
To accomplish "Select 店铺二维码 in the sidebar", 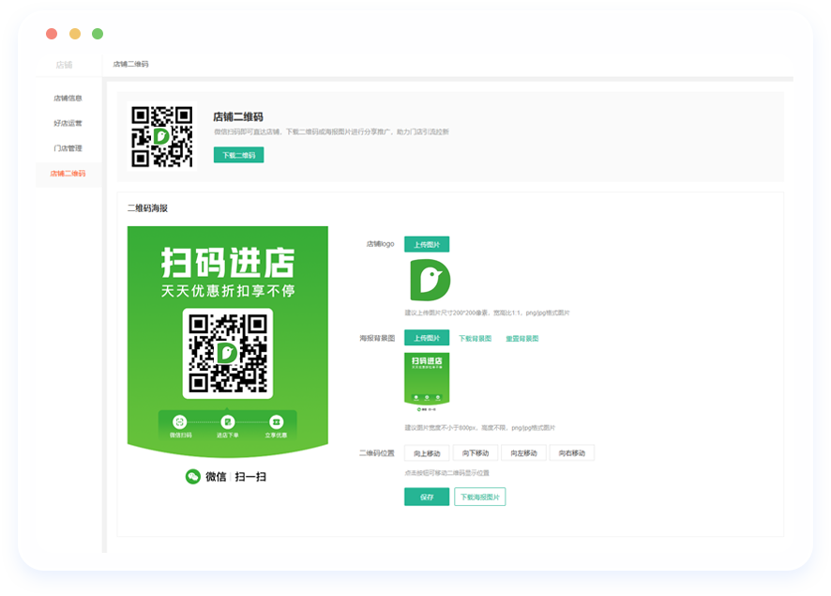I will (x=68, y=174).
